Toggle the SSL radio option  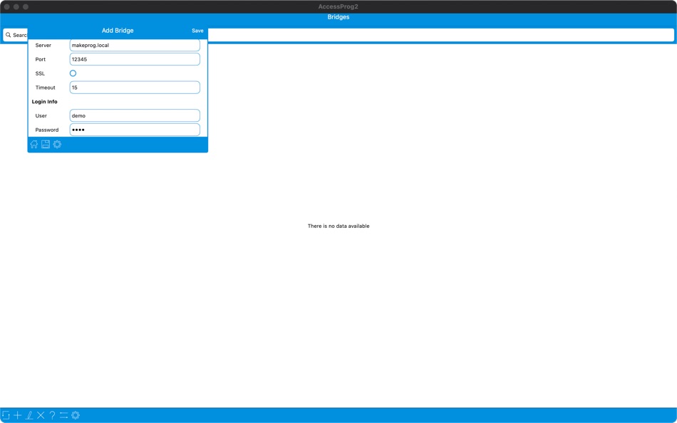pos(73,73)
